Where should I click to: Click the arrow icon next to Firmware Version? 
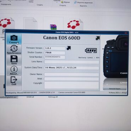coord(69,48)
